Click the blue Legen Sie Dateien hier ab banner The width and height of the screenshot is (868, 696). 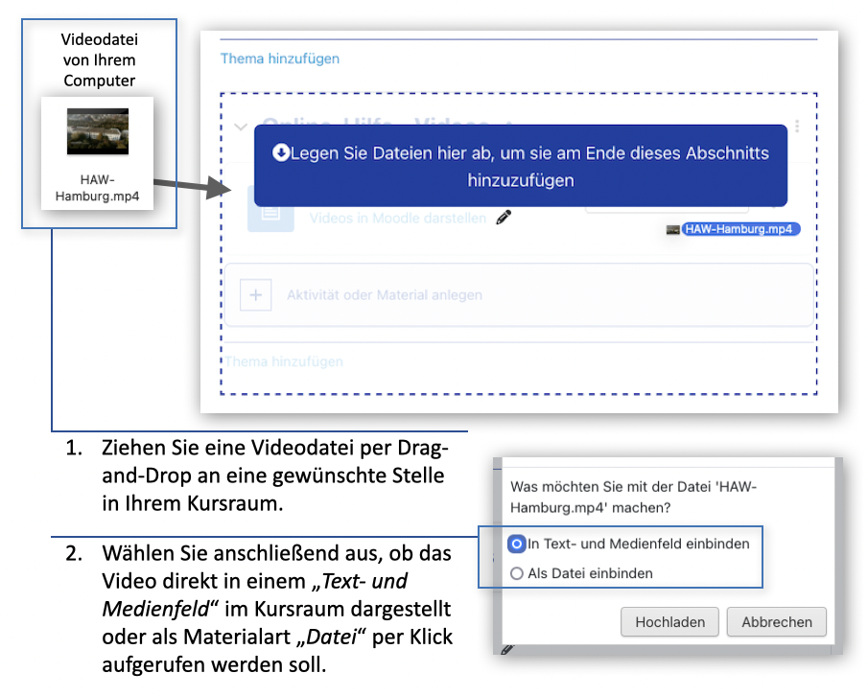[520, 166]
